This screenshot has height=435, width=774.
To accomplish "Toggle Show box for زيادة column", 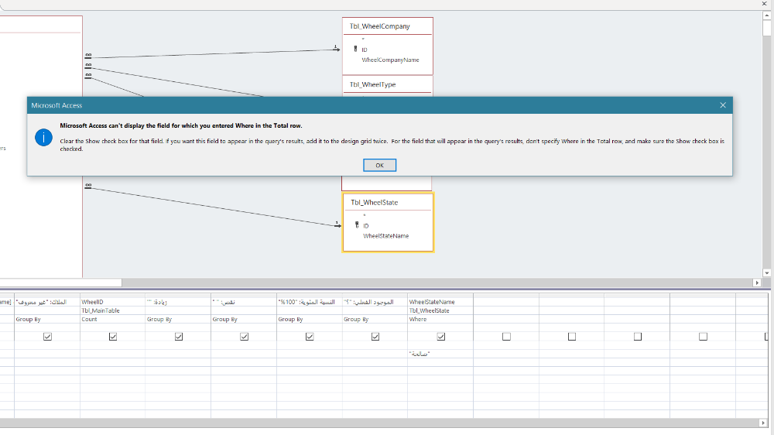I will click(x=179, y=336).
